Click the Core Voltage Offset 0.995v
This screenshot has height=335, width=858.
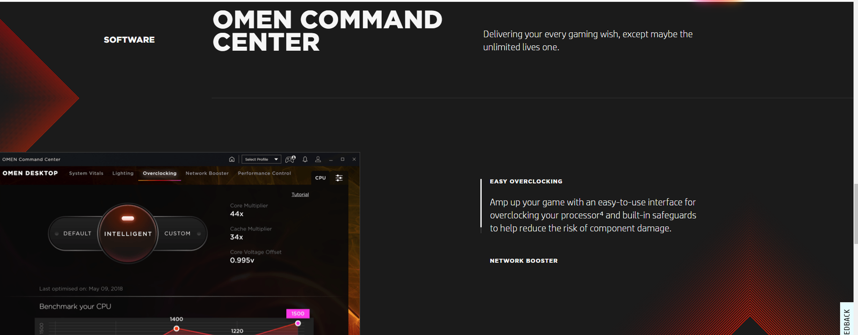coord(242,260)
